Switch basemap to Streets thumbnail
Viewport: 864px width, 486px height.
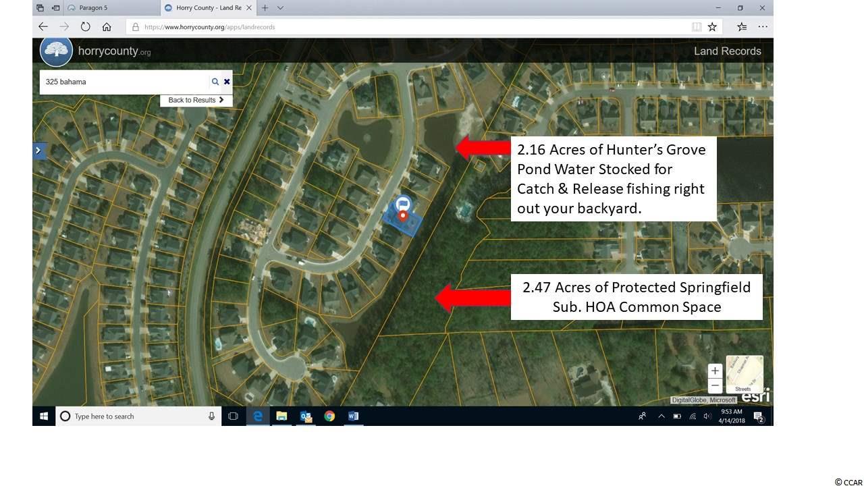pos(744,374)
